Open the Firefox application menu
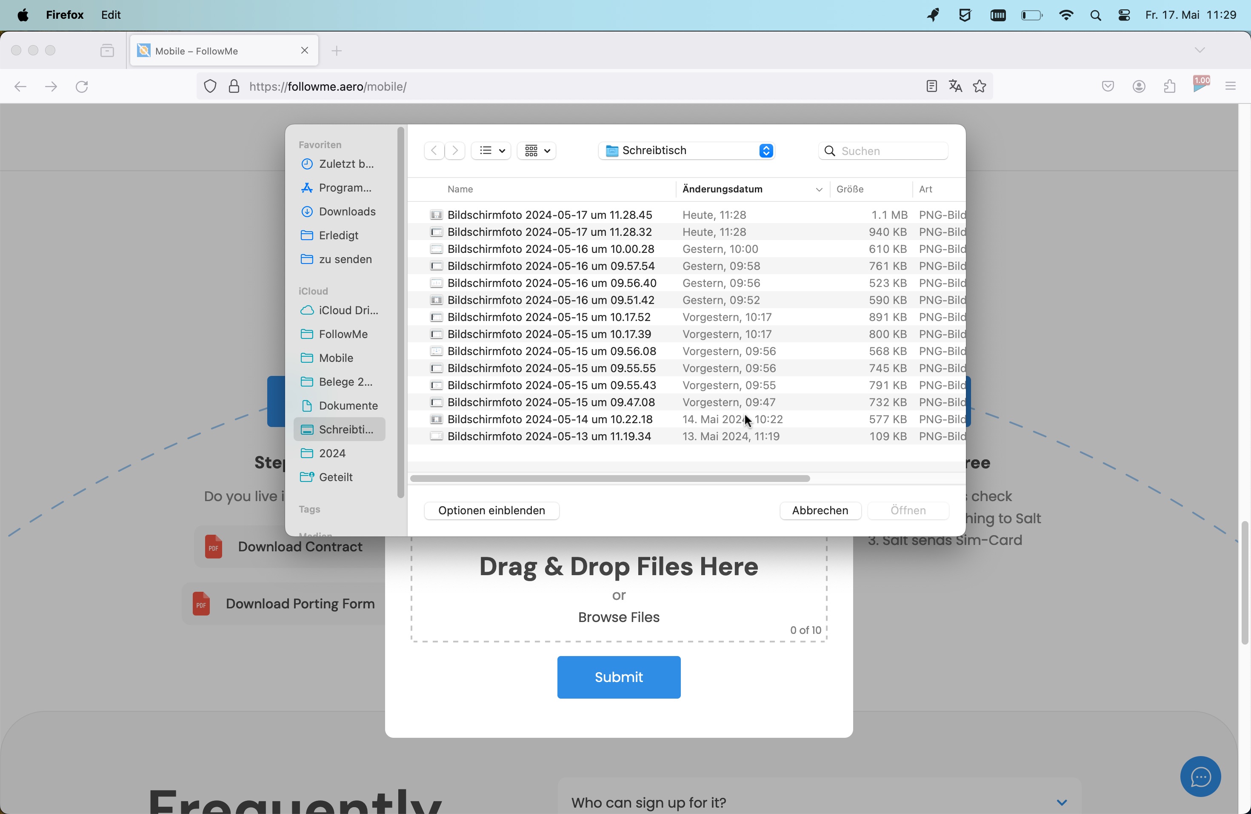 pyautogui.click(x=65, y=15)
